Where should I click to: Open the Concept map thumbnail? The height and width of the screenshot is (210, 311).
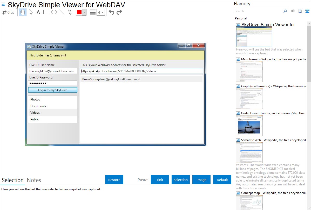click(249, 202)
